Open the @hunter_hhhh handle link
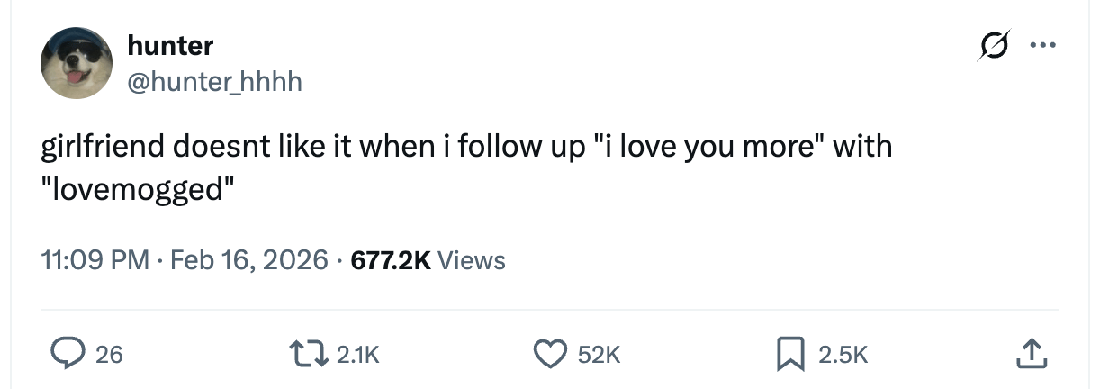The height and width of the screenshot is (389, 1100). [215, 82]
